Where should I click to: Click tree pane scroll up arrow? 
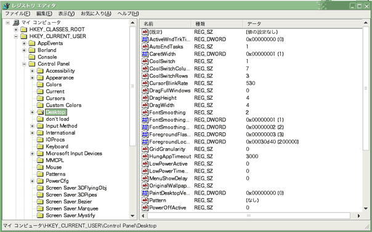[132, 23]
